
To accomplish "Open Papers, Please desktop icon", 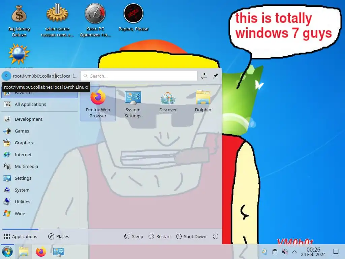I will tap(133, 18).
